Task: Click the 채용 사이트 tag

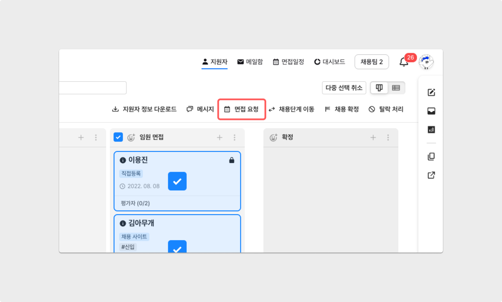Action: pyautogui.click(x=134, y=237)
